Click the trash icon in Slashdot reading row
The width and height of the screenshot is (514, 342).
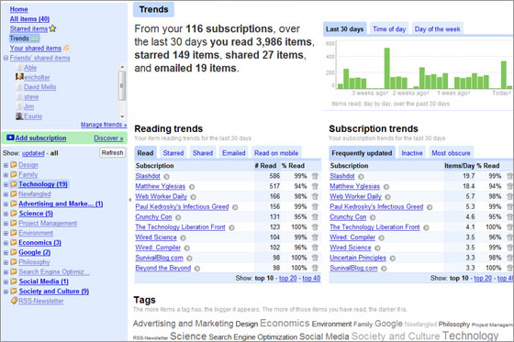[x=315, y=176]
